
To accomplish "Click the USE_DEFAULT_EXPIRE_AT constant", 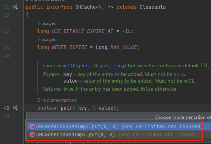I will coord(83,31).
